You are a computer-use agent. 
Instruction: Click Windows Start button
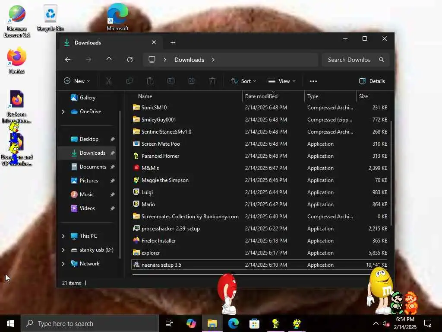[x=10, y=323]
